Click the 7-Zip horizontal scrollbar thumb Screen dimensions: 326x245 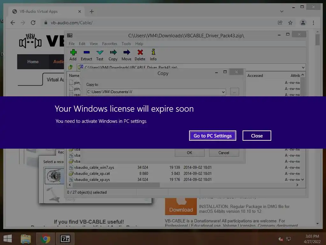click(116, 185)
